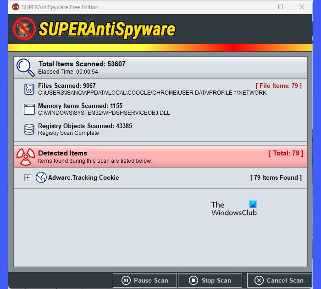Select the Adware.Tracking Cookie label
The width and height of the screenshot is (321, 289).
[x=83, y=177]
